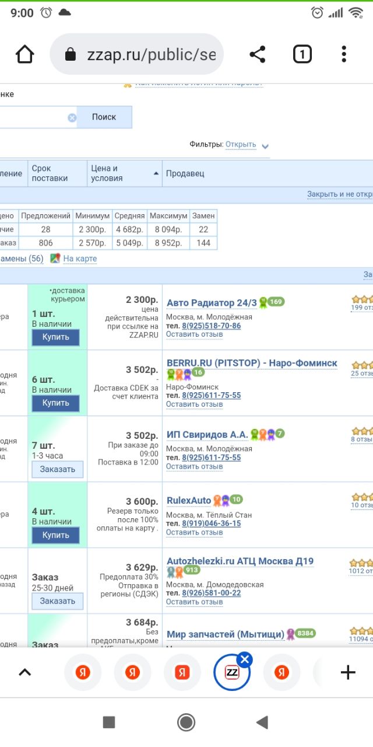373x747 pixels.
Task: Open seller Мир запчастей (Мытищи)
Action: coord(226,634)
